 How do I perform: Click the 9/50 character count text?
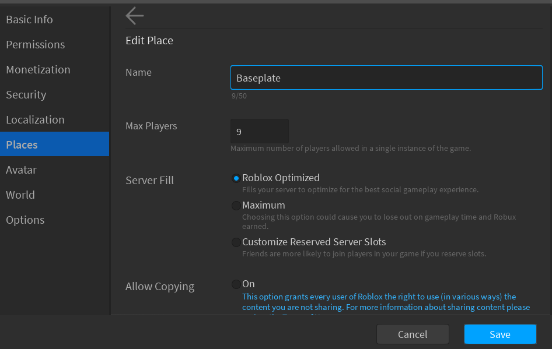point(239,96)
